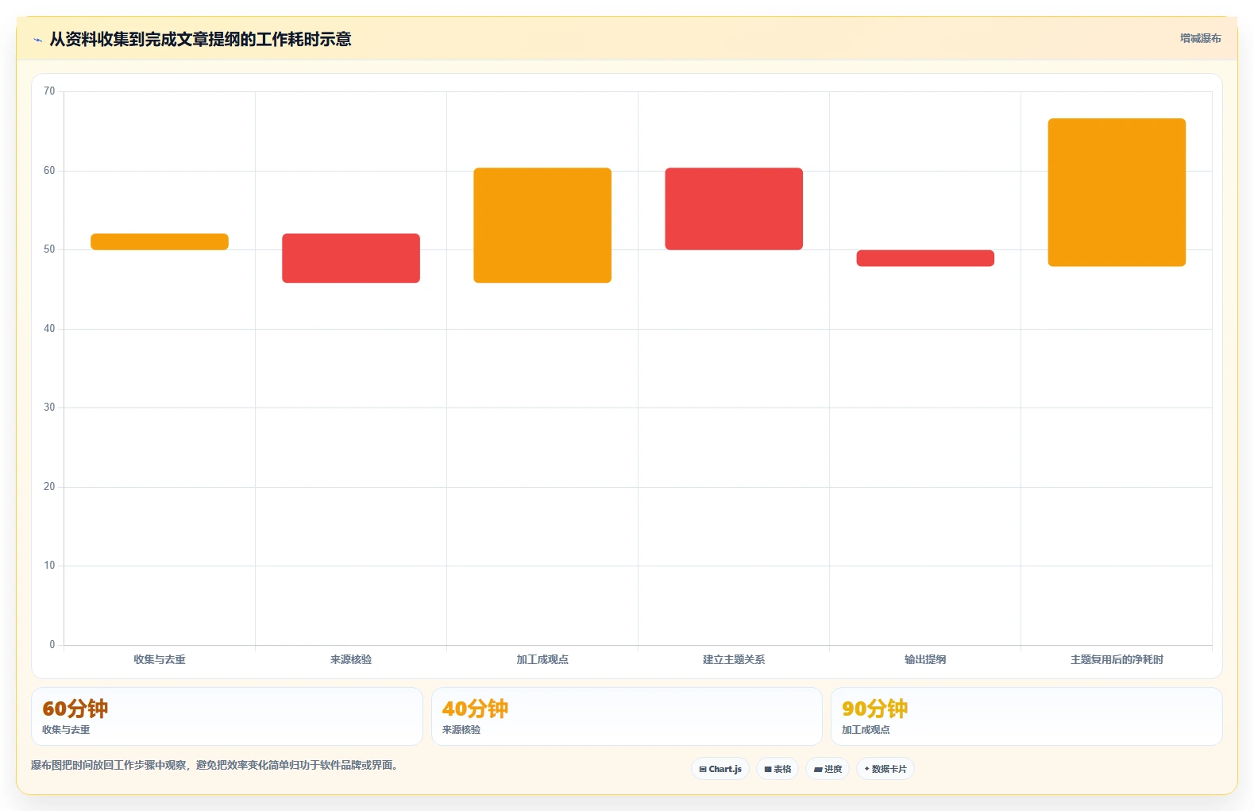Click the 增减瀑布 label in header

click(1200, 38)
